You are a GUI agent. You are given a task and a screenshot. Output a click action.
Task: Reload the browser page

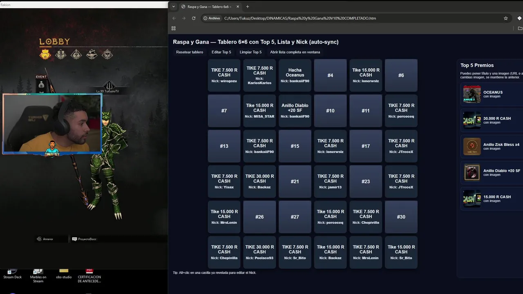pos(194,18)
